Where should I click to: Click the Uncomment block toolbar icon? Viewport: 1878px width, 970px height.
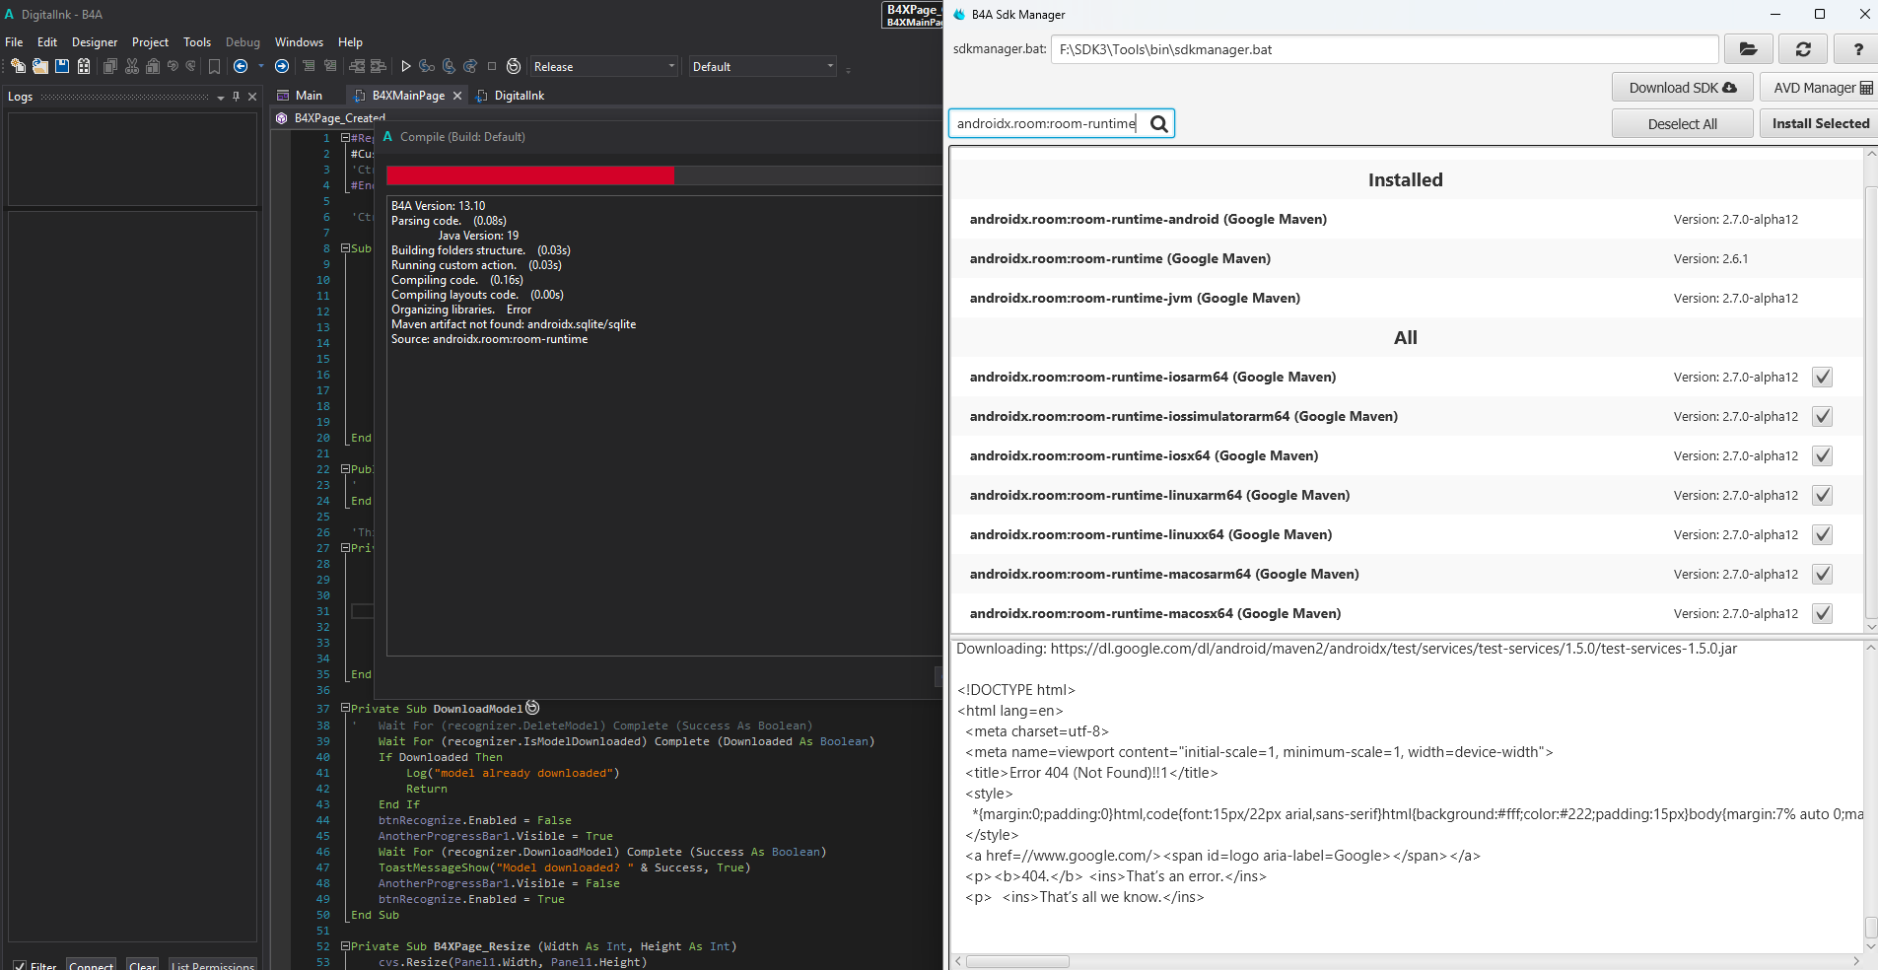330,66
